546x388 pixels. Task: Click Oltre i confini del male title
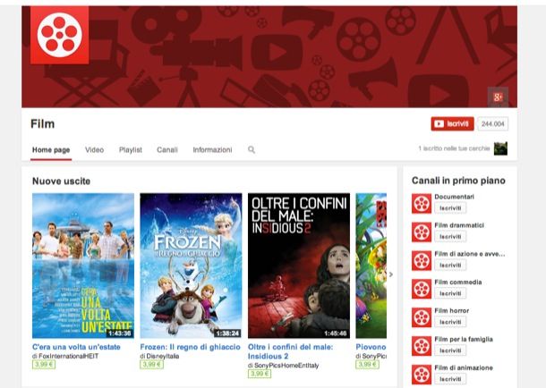[x=290, y=351]
